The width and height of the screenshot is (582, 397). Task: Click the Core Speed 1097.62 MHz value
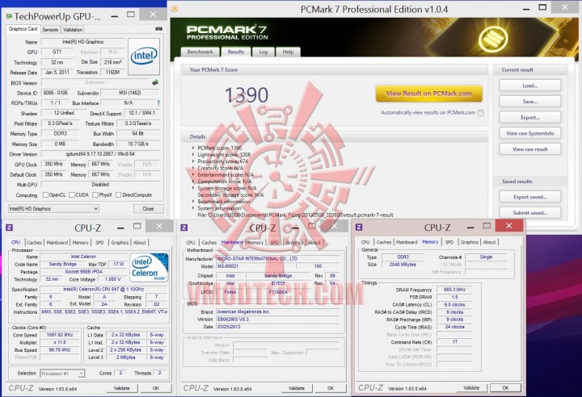[x=60, y=335]
